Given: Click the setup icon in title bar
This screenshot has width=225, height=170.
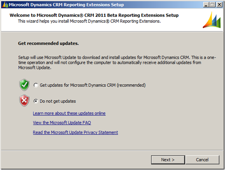Looking at the screenshot, I should pos(5,5).
